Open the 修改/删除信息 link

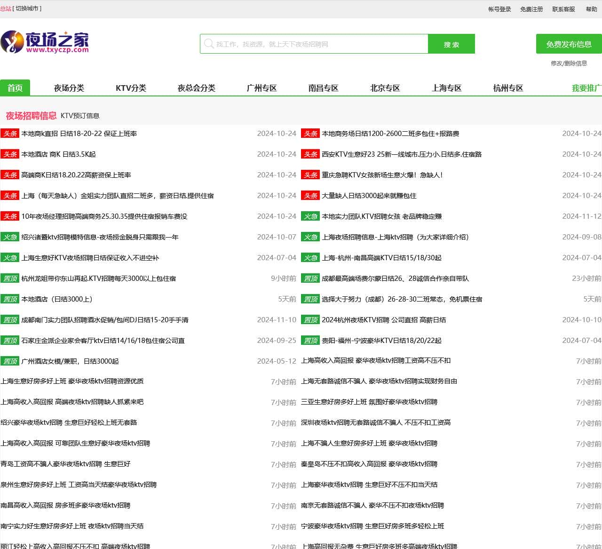pyautogui.click(x=569, y=63)
